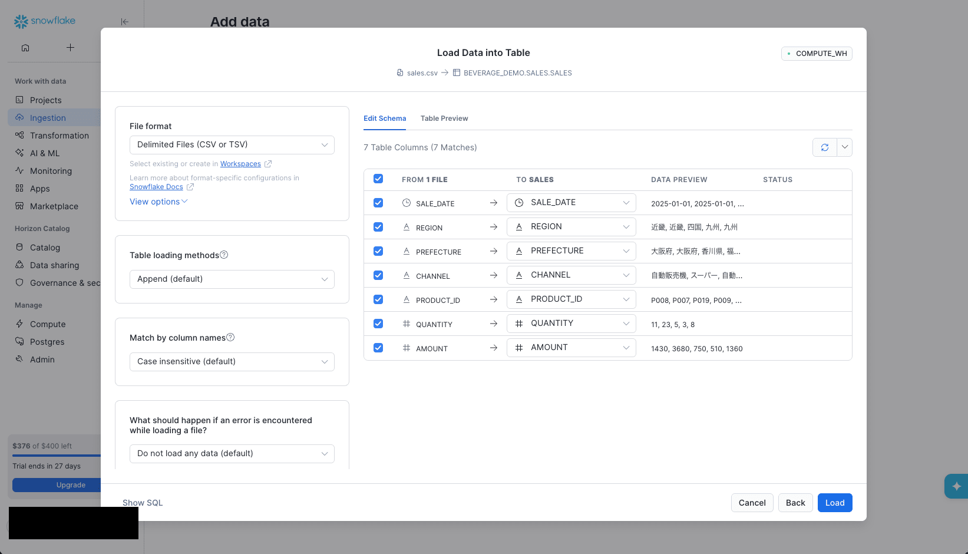Viewport: 968px width, 554px height.
Task: Open the Snowflake AI sparkle assistant button
Action: pyautogui.click(x=956, y=486)
